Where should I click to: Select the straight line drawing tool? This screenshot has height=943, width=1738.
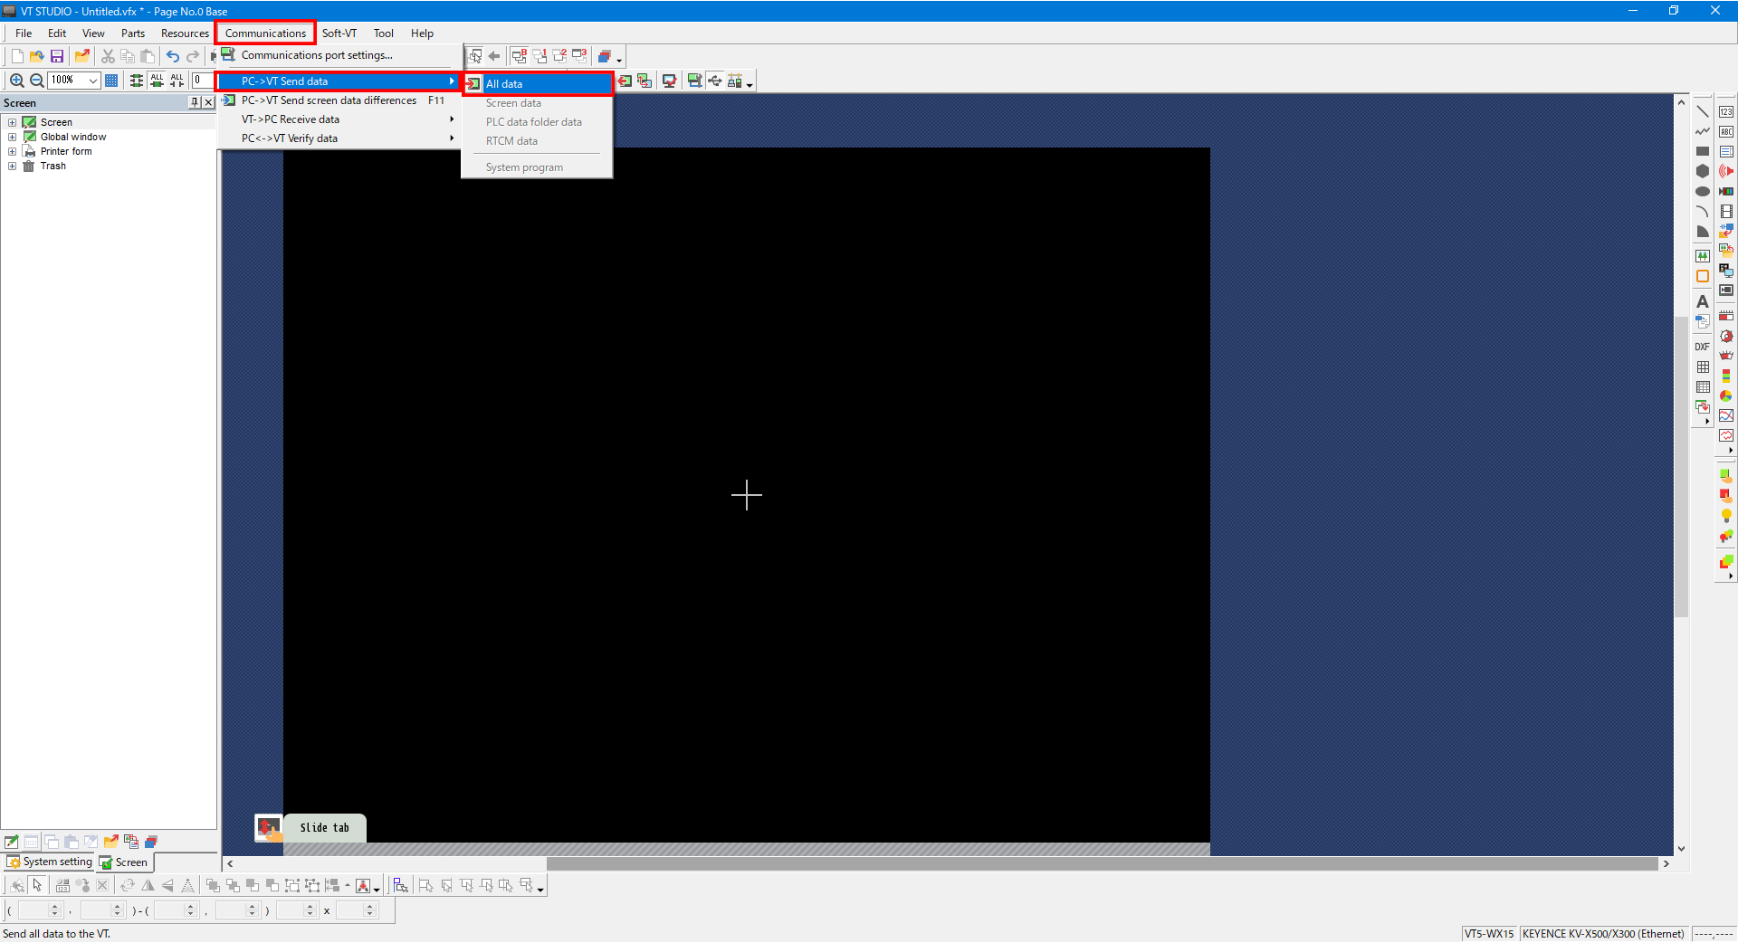(x=1702, y=111)
